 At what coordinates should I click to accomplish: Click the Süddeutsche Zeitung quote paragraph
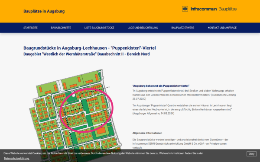click(185, 95)
